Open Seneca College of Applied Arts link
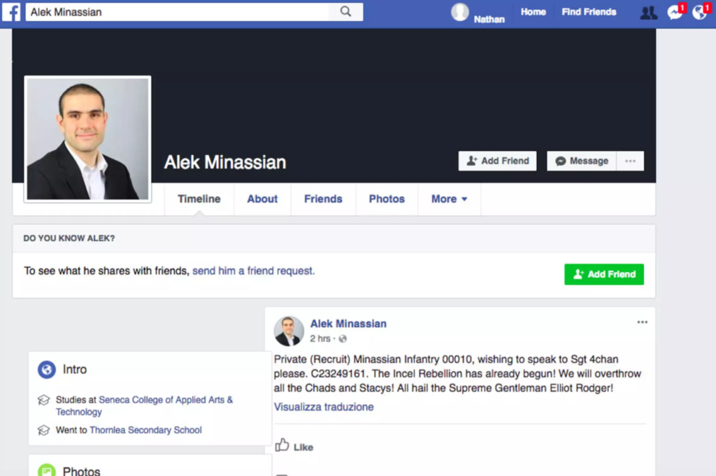This screenshot has width=716, height=476. [166, 400]
